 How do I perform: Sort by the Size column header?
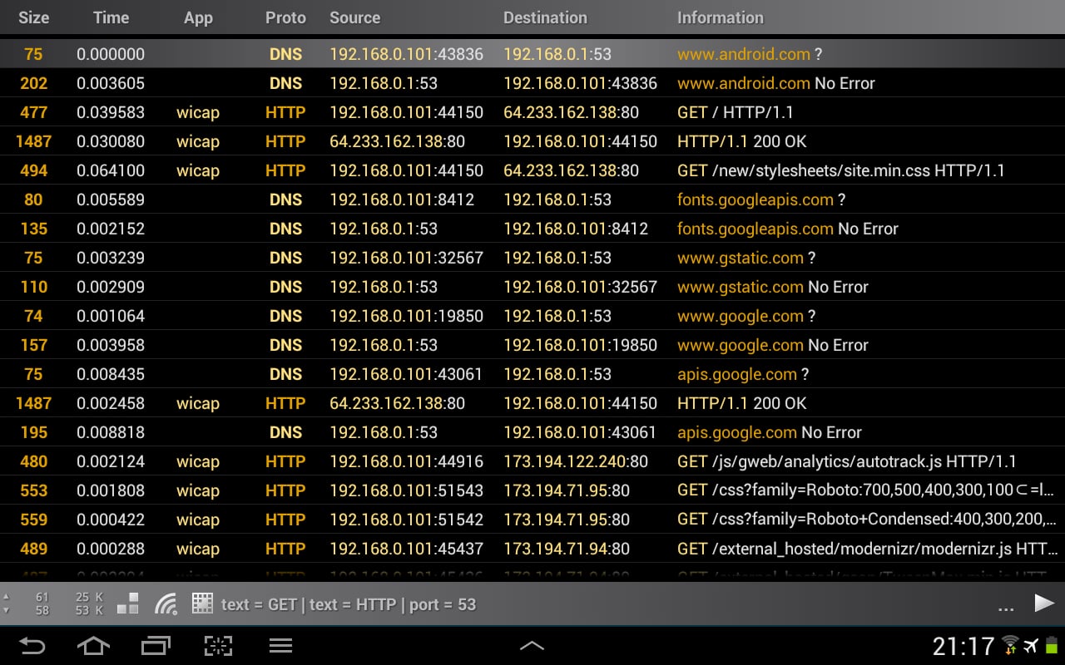(x=33, y=17)
